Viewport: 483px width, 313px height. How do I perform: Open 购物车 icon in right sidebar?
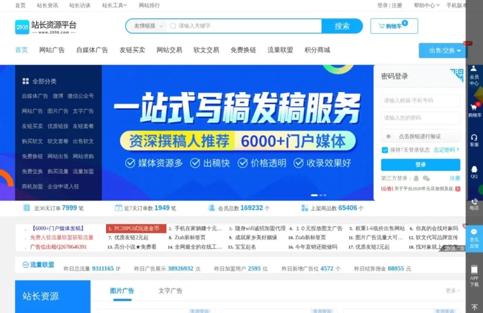pyautogui.click(x=475, y=110)
